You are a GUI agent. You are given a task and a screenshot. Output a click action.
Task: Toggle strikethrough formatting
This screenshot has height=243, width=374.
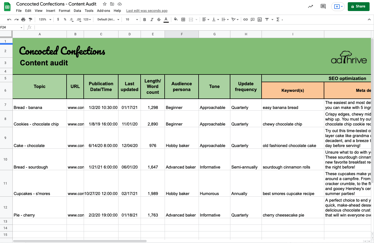point(159,20)
